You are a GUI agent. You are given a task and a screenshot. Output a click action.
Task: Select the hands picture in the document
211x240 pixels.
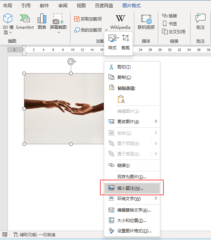(x=64, y=109)
